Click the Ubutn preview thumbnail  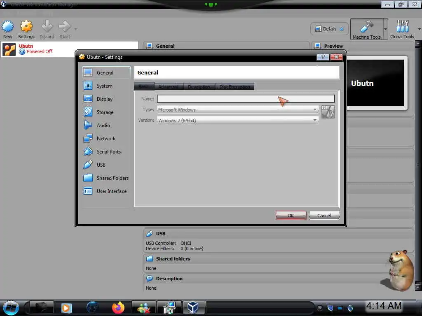tap(375, 83)
